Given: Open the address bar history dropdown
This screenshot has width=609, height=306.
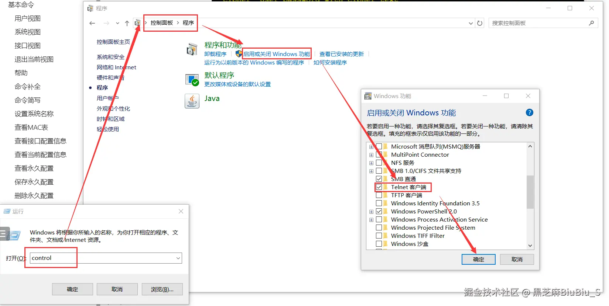Looking at the screenshot, I should (x=471, y=23).
